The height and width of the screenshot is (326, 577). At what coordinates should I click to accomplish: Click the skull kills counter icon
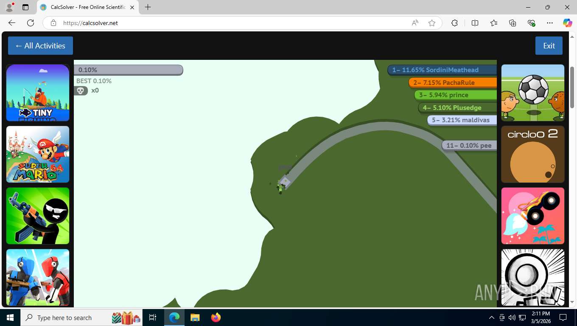click(81, 90)
